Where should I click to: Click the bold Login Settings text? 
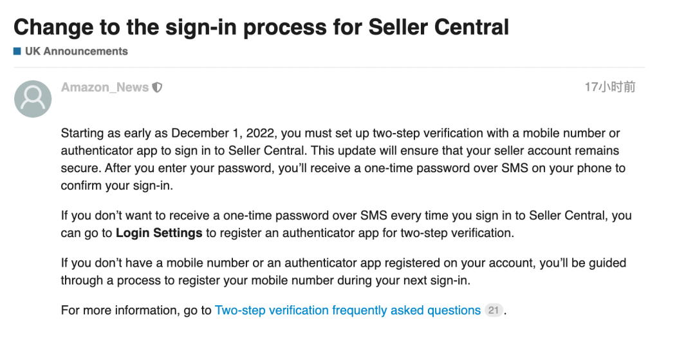159,233
